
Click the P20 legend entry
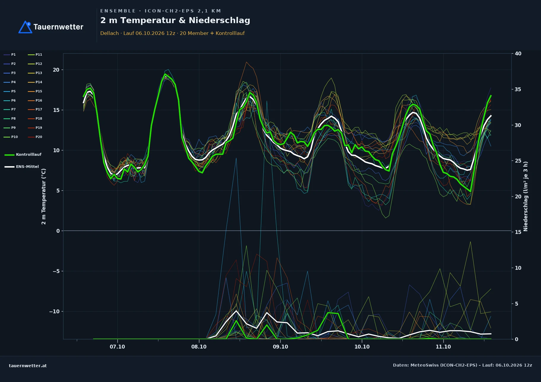click(x=35, y=137)
